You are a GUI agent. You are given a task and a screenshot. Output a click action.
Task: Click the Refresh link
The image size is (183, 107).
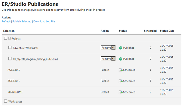(x=6, y=22)
